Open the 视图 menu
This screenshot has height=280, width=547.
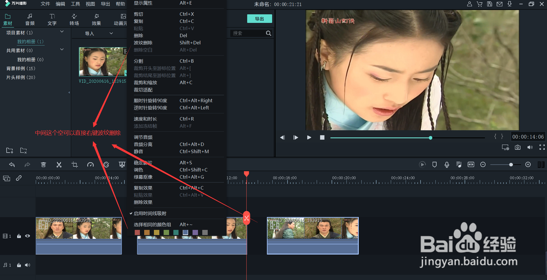tap(90, 4)
